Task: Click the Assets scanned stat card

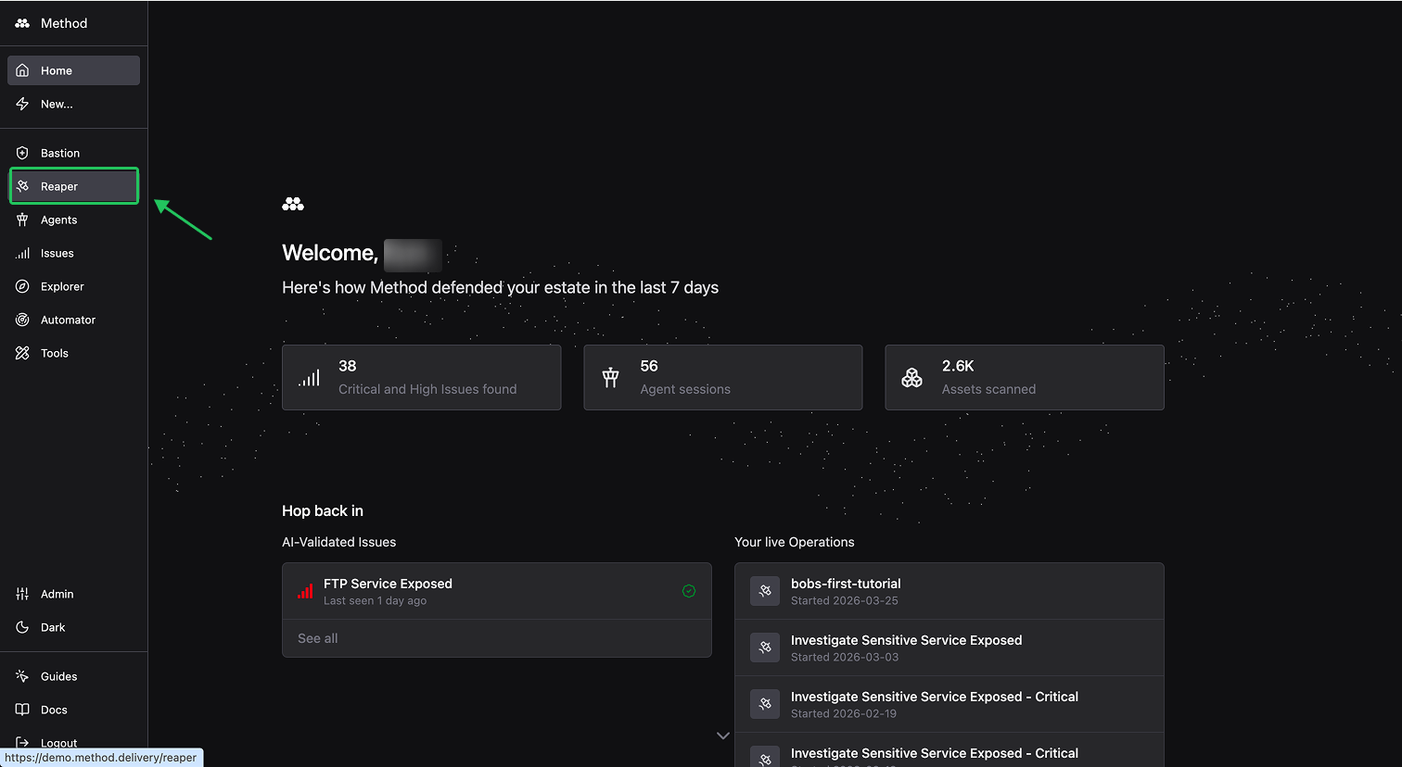Action: tap(1024, 377)
